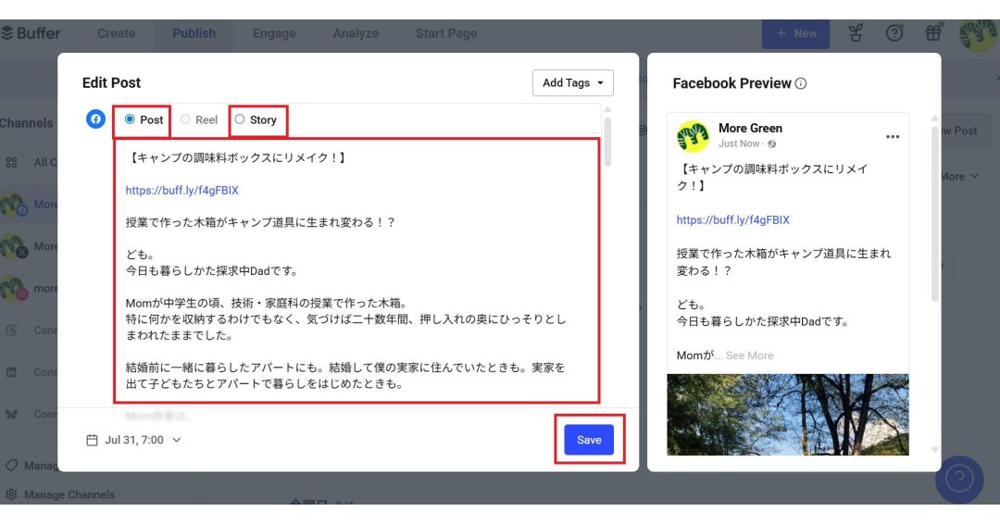The width and height of the screenshot is (1000, 524).
Task: Open the Create tab in Buffer
Action: tap(116, 33)
